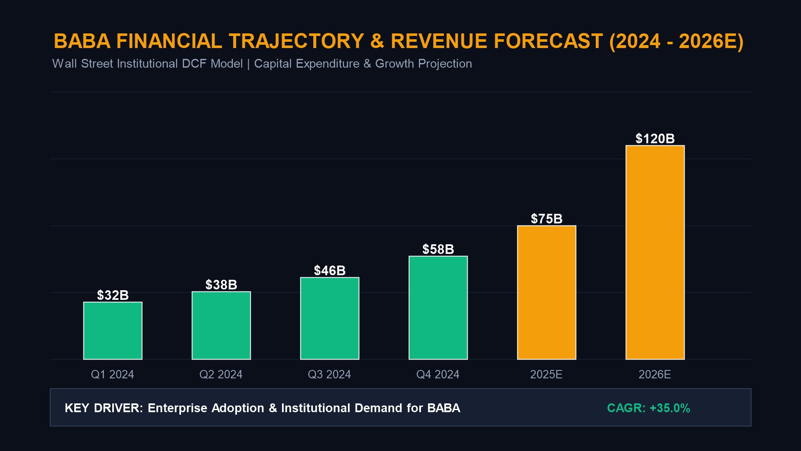Click the $120B value label
Viewport: 801px width, 451px height.
655,138
